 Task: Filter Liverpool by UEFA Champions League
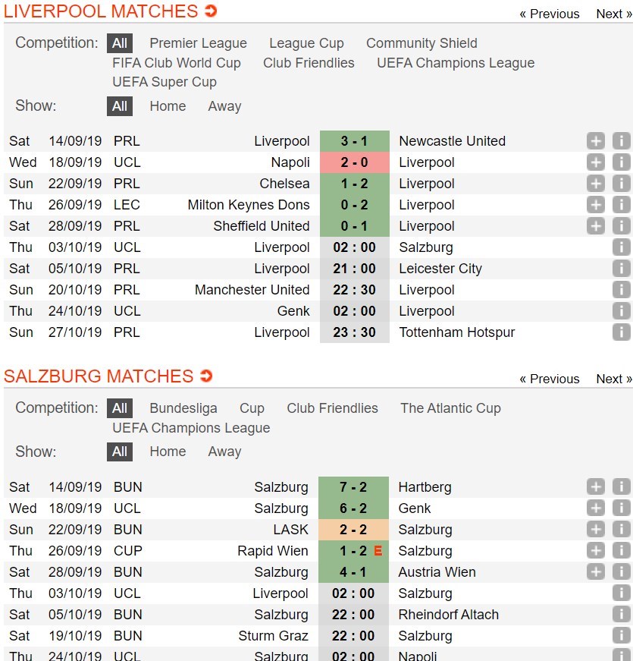(x=456, y=63)
